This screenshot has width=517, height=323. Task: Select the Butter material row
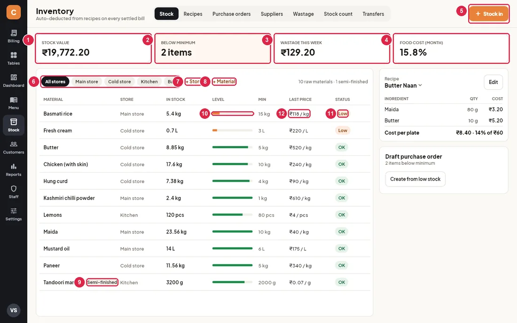[x=205, y=147]
